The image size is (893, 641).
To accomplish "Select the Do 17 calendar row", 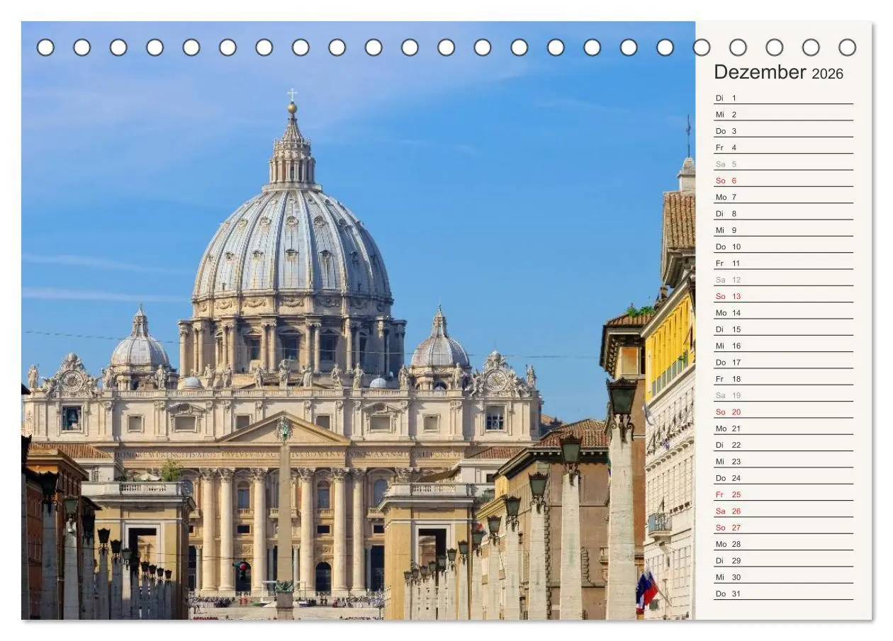I will tap(783, 362).
